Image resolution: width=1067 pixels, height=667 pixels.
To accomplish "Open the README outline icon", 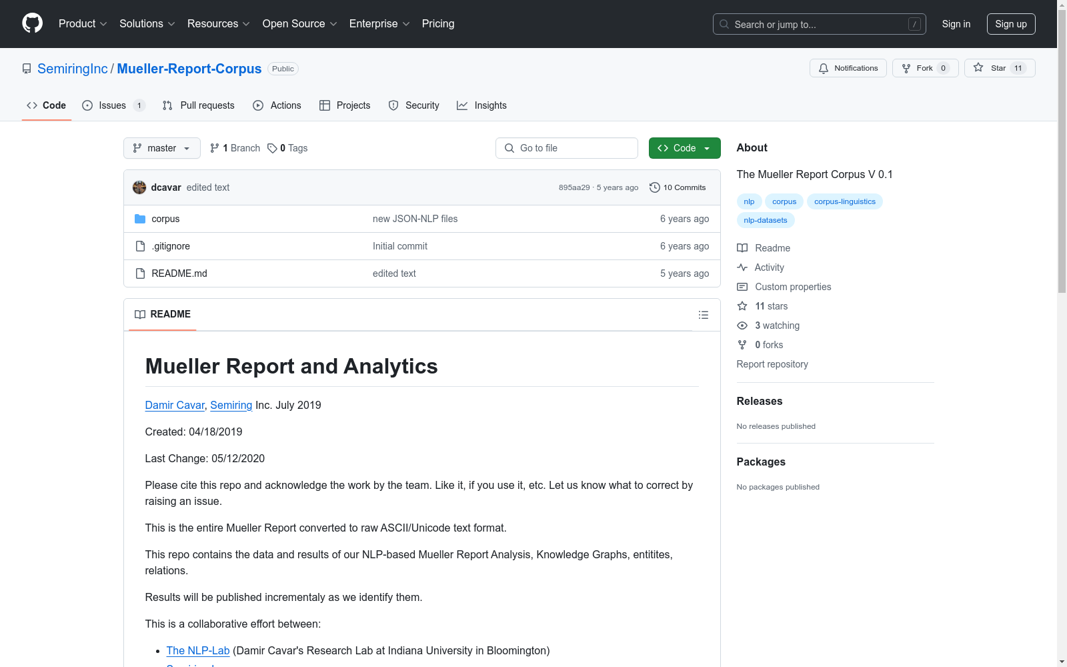I will click(703, 315).
